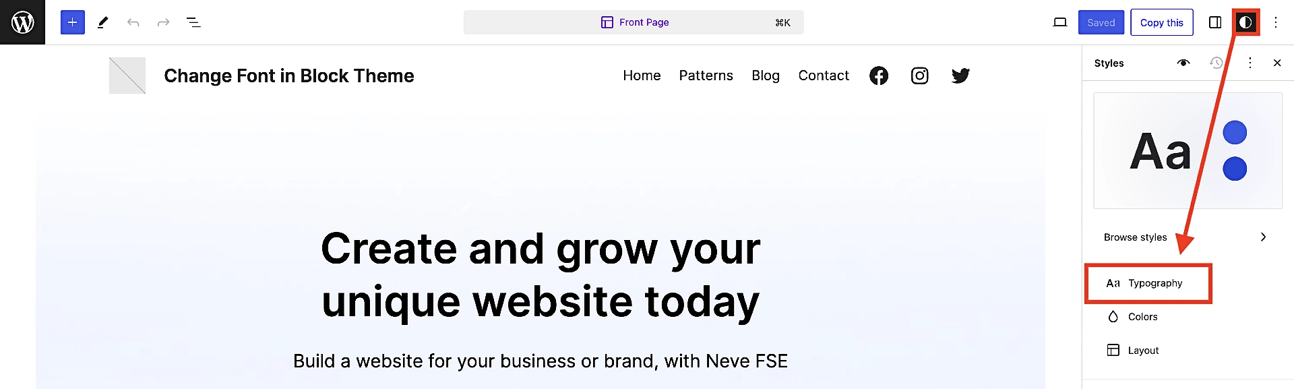Click the desktop preview icon
This screenshot has width=1294, height=389.
1060,22
